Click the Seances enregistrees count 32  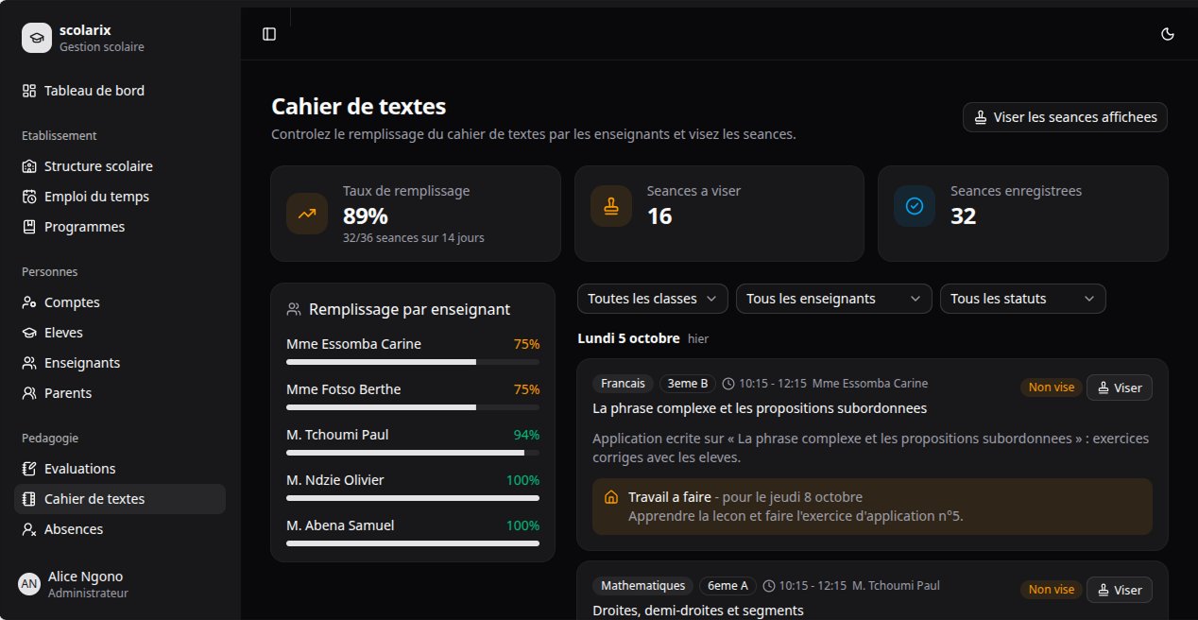[963, 216]
